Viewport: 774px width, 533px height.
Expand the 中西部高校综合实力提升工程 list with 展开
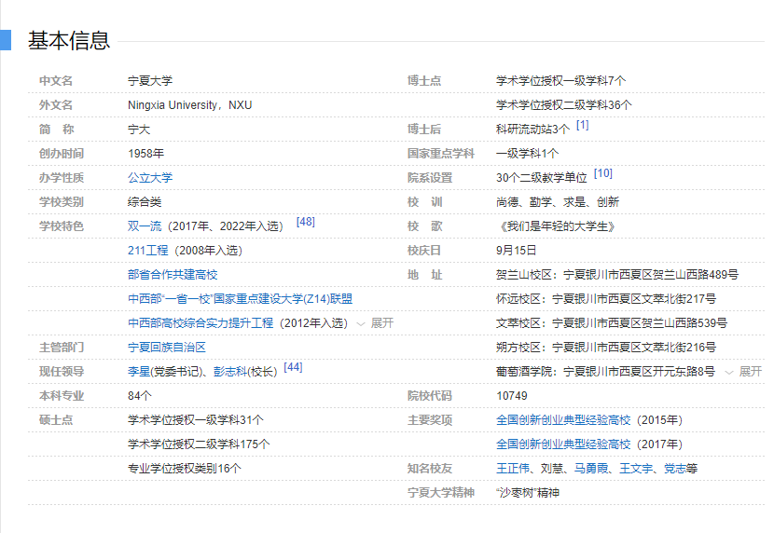376,323
